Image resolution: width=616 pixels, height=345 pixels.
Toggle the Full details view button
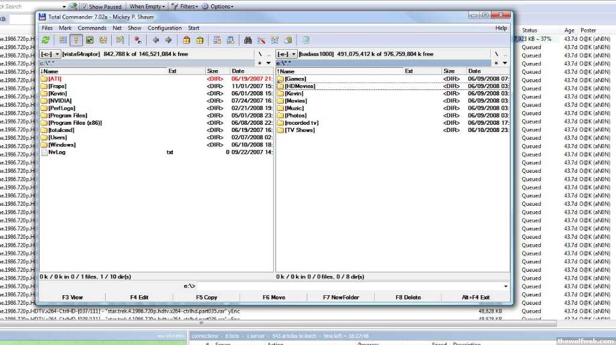coord(76,40)
